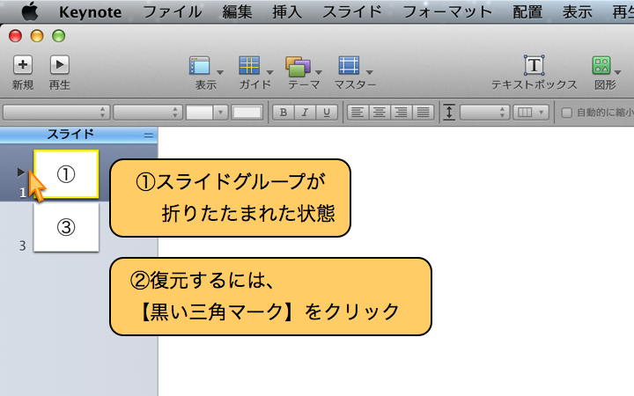Toggle underline formatting
Image resolution: width=634 pixels, height=396 pixels.
(x=327, y=113)
